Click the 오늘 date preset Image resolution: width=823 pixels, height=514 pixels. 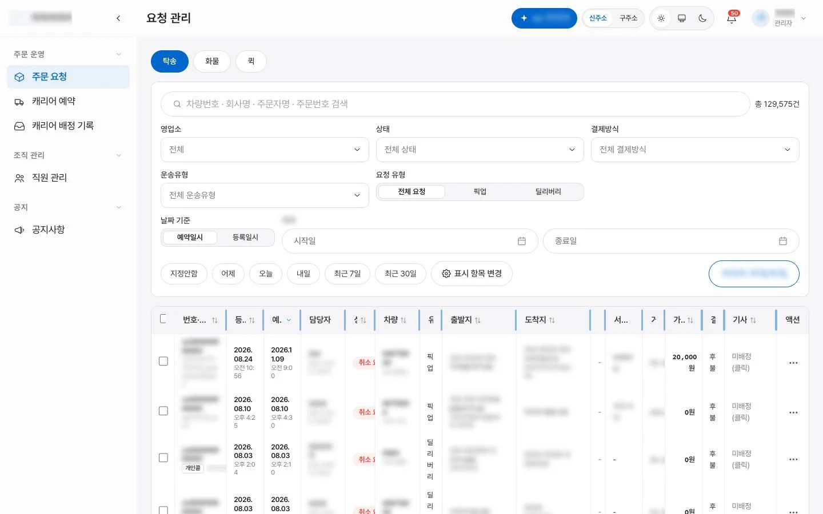tap(266, 274)
